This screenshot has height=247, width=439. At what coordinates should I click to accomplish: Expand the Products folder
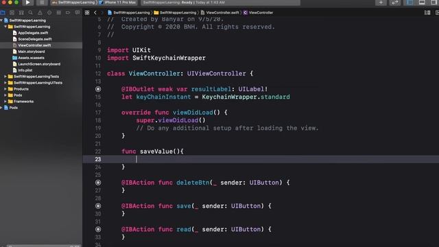pyautogui.click(x=5, y=89)
